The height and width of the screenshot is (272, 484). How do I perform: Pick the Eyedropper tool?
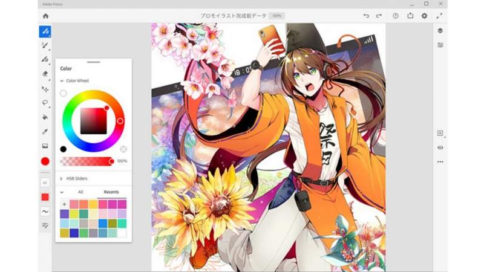pyautogui.click(x=45, y=132)
